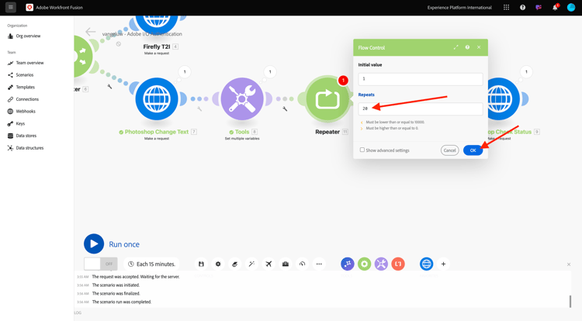Select log entry 'The scenario run was completed.'
The height and width of the screenshot is (321, 582).
click(122, 302)
